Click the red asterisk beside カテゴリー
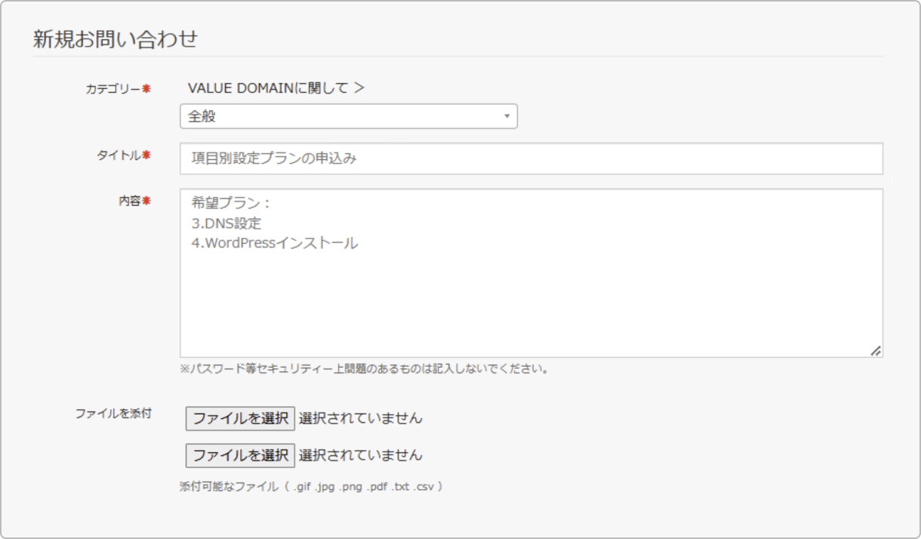Image resolution: width=921 pixels, height=539 pixels. click(x=147, y=89)
